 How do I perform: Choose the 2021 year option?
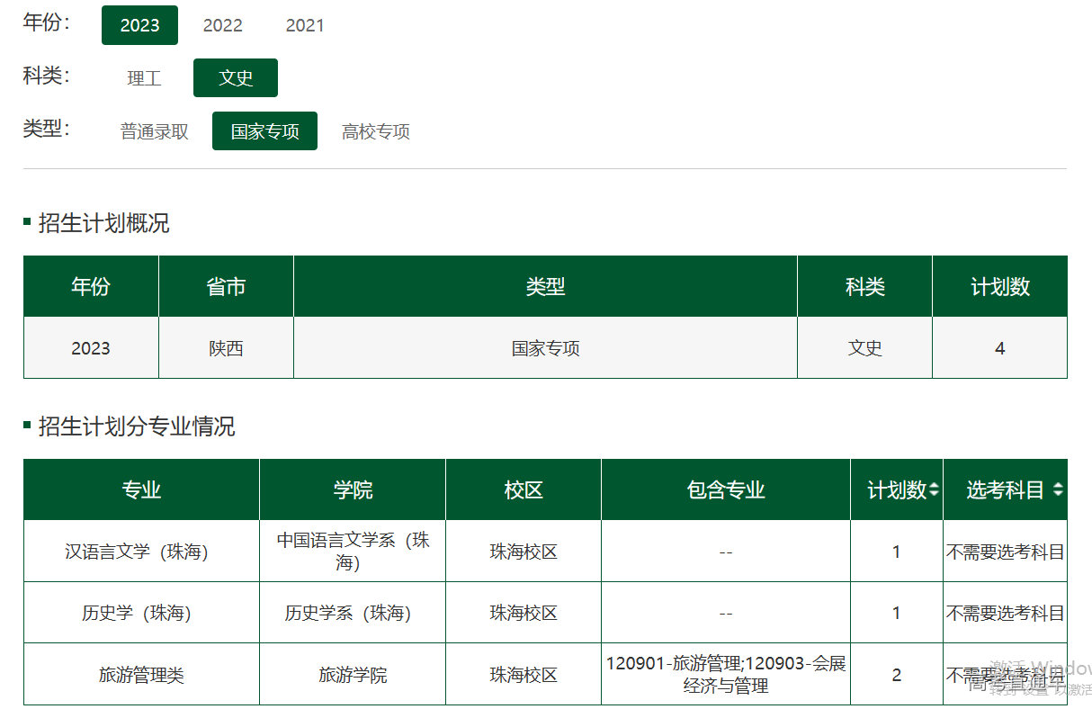tap(305, 25)
